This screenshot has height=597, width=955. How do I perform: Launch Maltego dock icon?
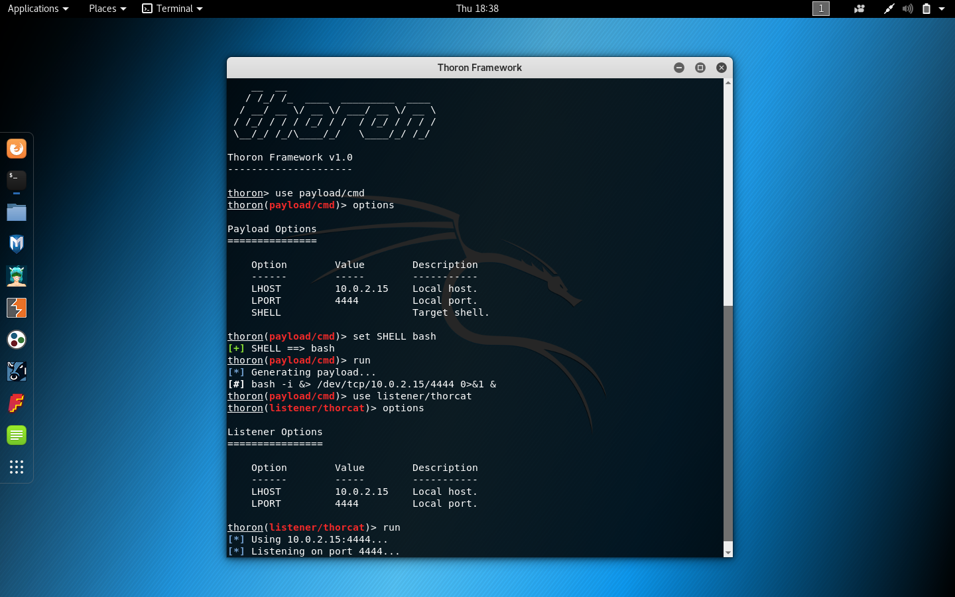[x=17, y=371]
